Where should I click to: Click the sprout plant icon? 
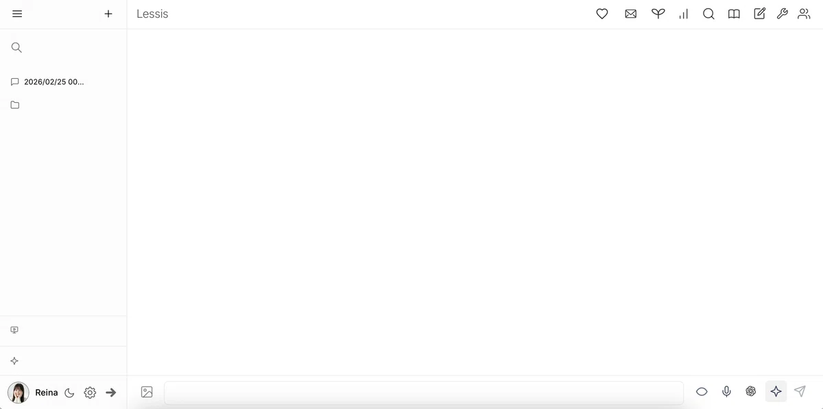(x=658, y=14)
